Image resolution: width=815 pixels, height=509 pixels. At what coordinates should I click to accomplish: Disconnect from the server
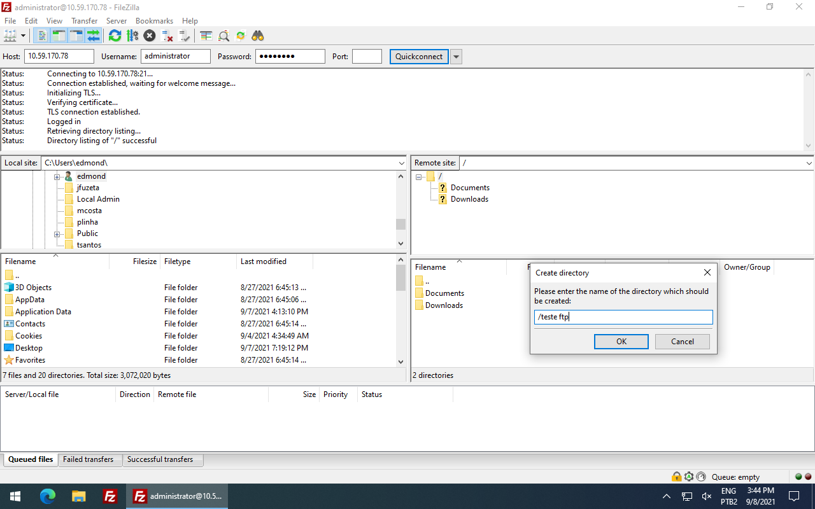(x=167, y=36)
